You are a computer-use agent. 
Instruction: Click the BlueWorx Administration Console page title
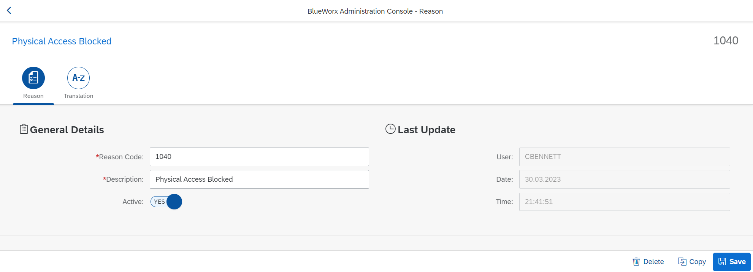(x=375, y=11)
